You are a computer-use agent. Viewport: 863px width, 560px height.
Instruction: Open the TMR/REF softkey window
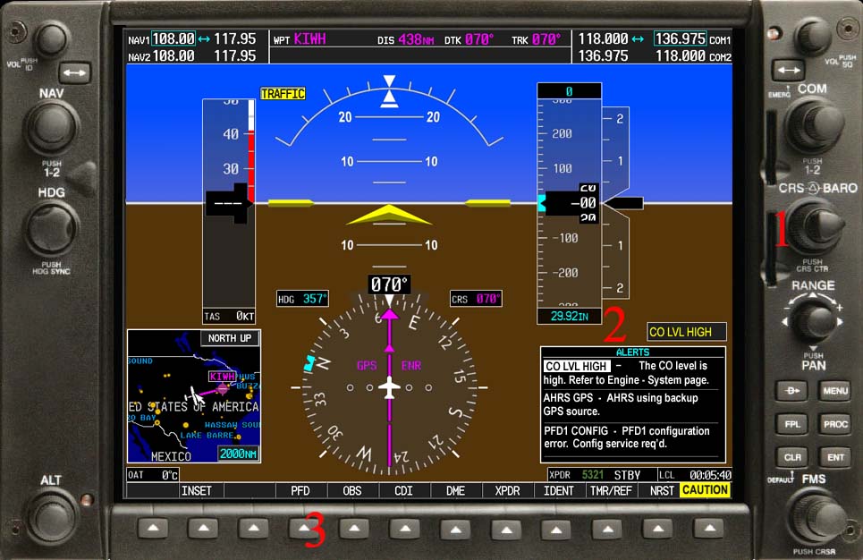[x=611, y=490]
